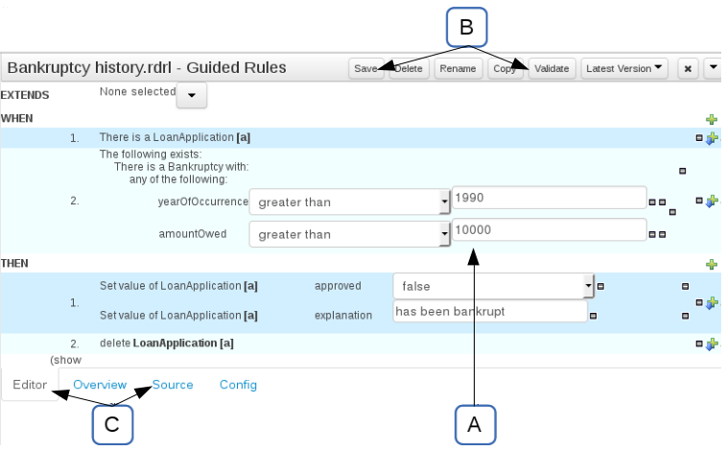Click the Rename button
726x451 pixels.
(457, 69)
